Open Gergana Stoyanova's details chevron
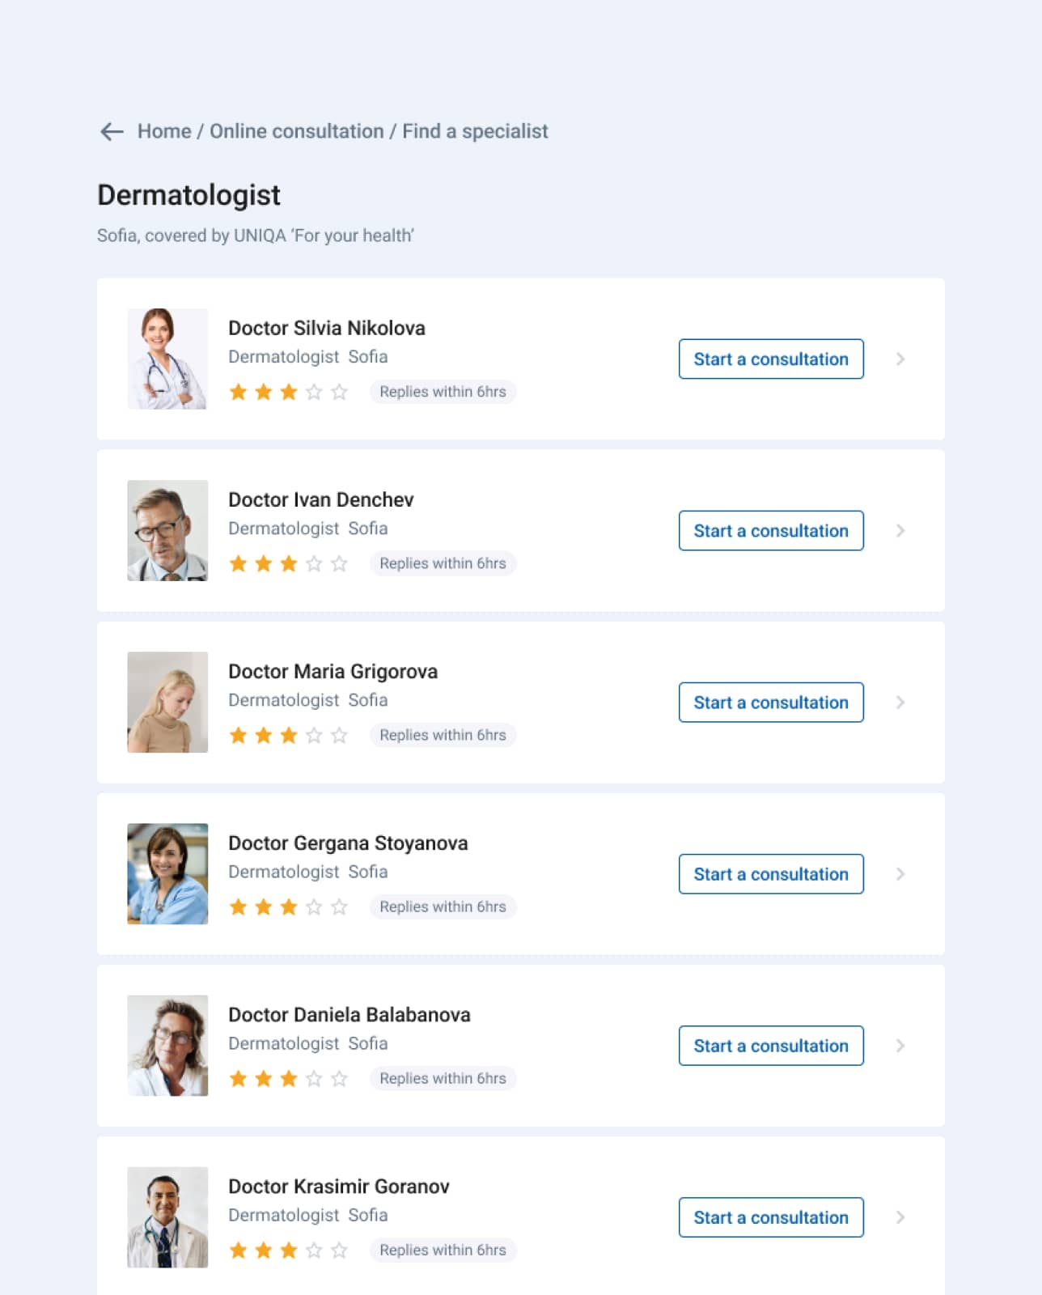 click(x=900, y=874)
